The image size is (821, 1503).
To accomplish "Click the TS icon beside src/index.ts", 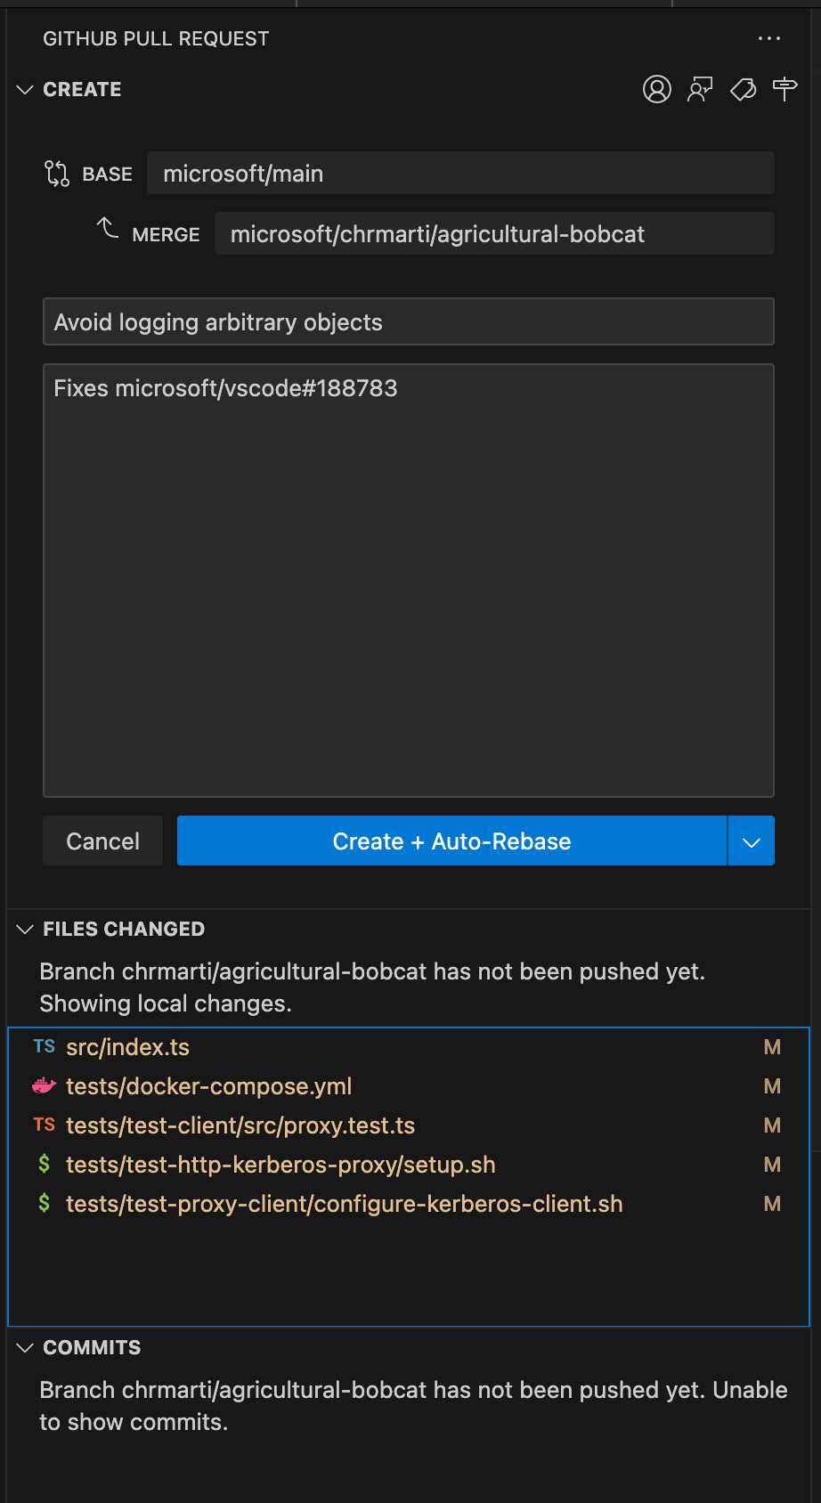I will 43,1046.
